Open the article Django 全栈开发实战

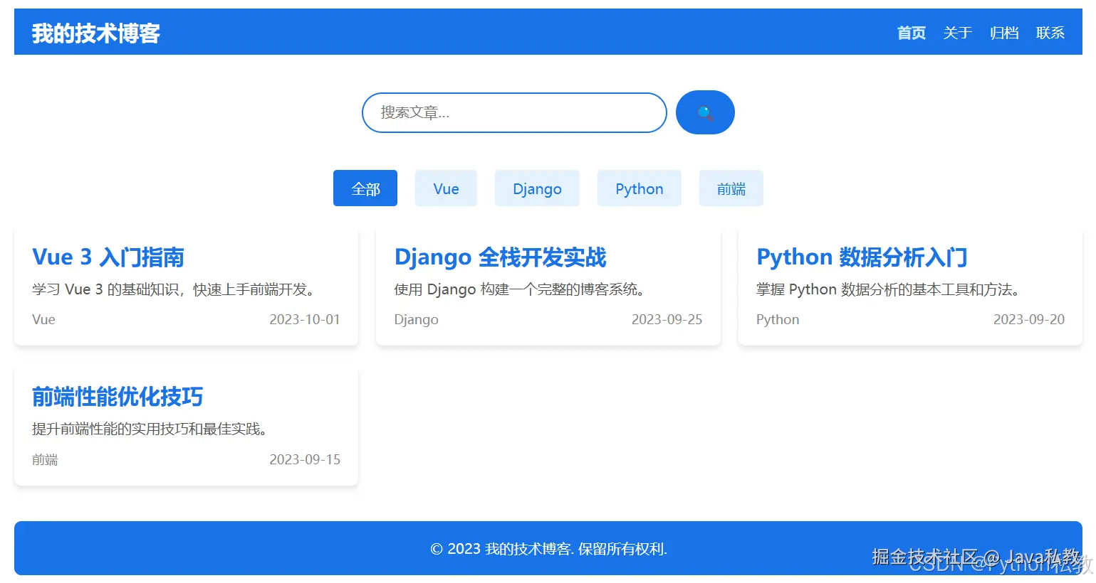coord(500,257)
